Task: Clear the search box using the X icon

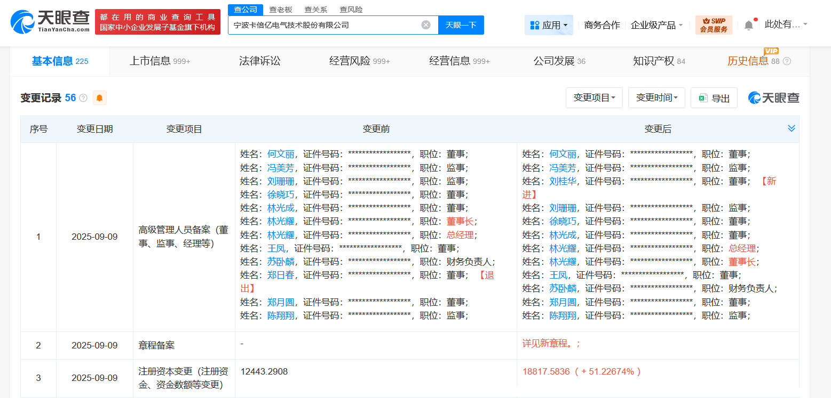Action: click(425, 25)
